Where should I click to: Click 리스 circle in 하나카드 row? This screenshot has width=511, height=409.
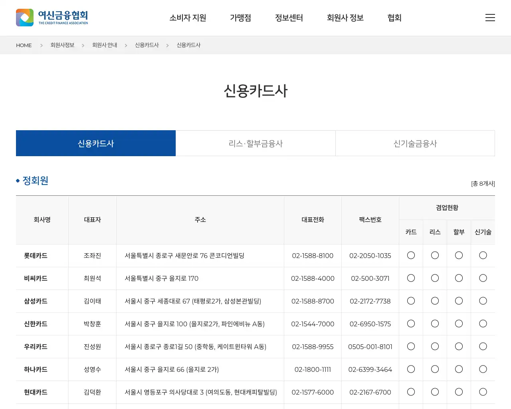tap(435, 369)
